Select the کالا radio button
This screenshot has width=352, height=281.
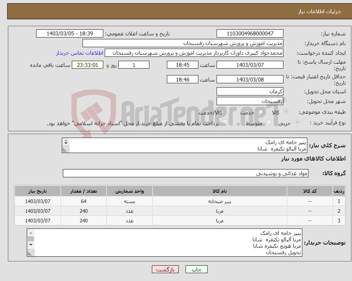(x=286, y=112)
